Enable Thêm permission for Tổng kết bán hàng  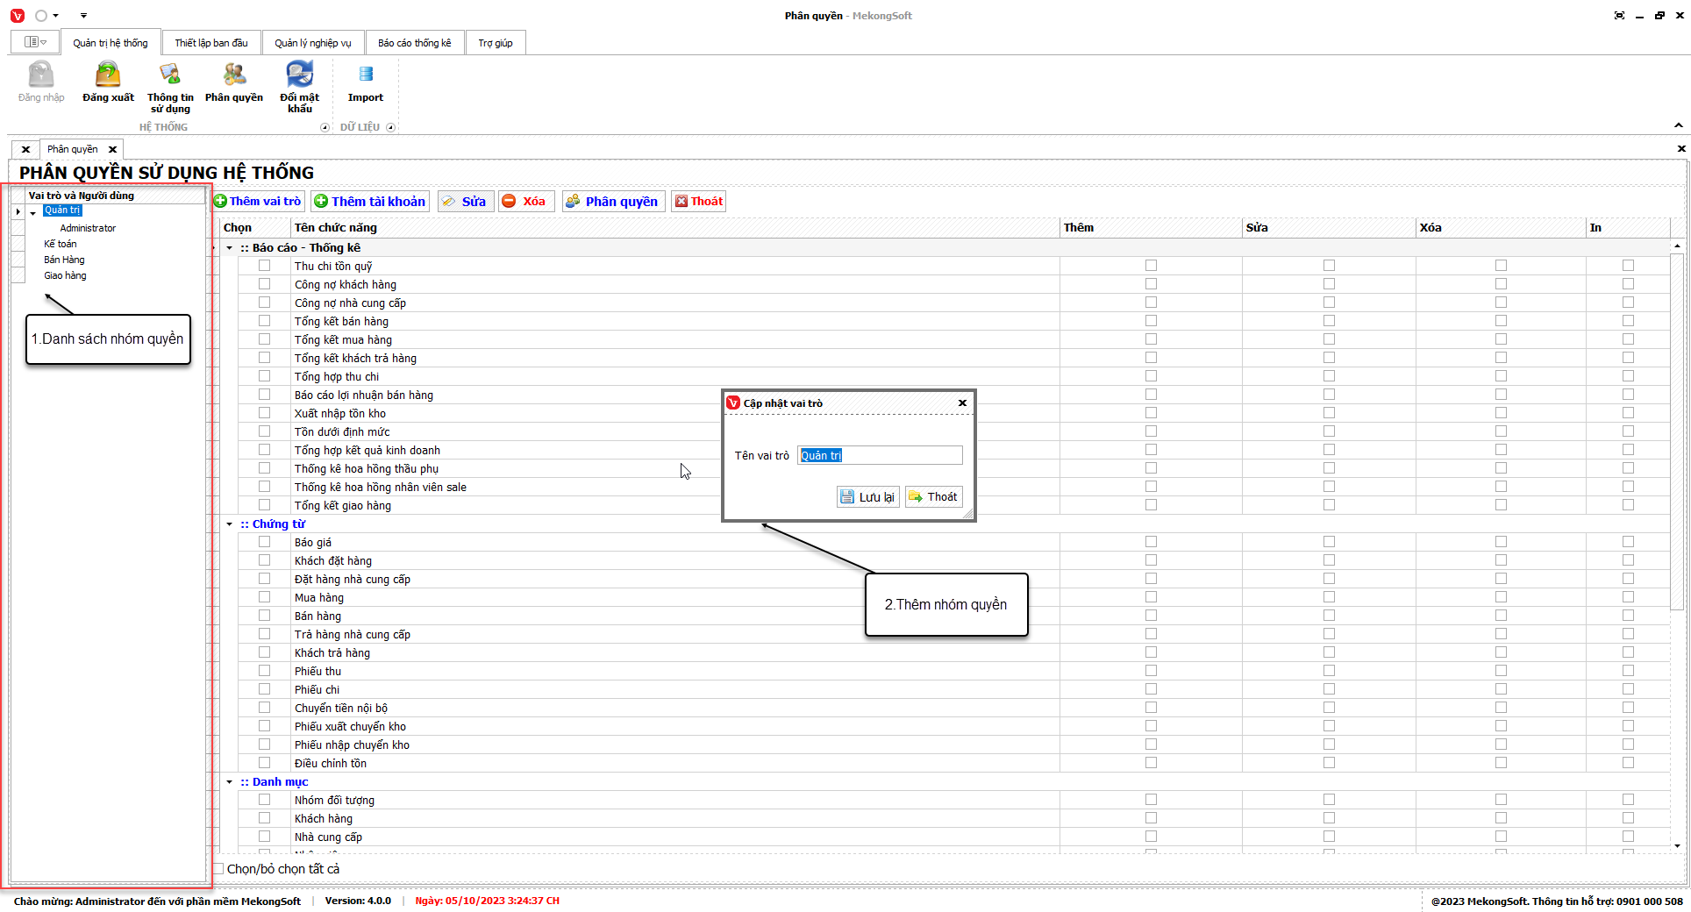(x=1151, y=321)
